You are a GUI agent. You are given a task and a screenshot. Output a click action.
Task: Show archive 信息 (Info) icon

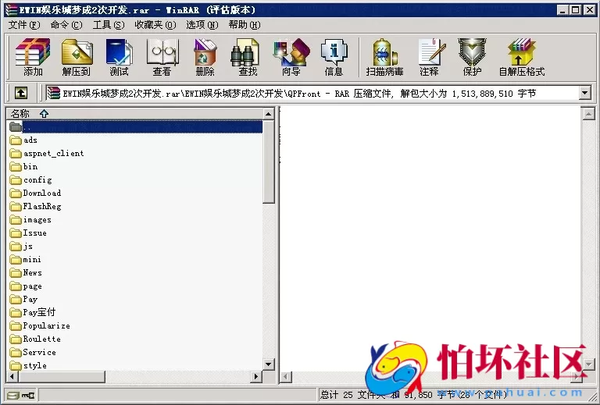pos(334,57)
